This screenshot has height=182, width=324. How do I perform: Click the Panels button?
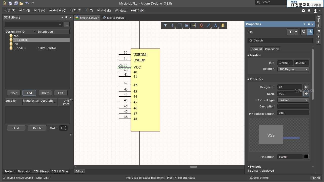click(316, 178)
